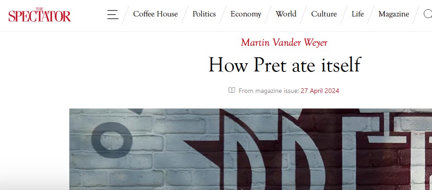Click The Spectator logo
This screenshot has height=190, width=432.
(39, 15)
